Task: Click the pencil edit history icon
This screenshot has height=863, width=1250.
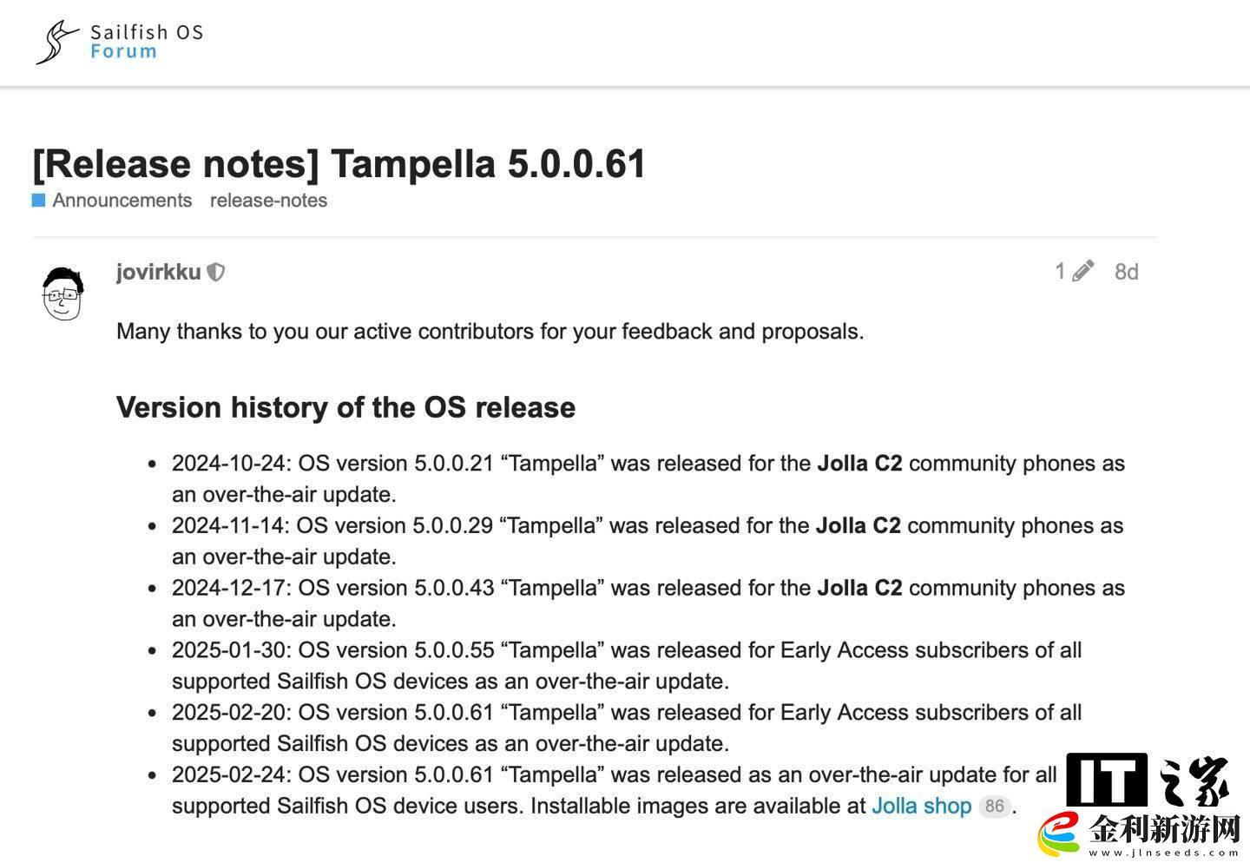Action: click(x=1082, y=272)
